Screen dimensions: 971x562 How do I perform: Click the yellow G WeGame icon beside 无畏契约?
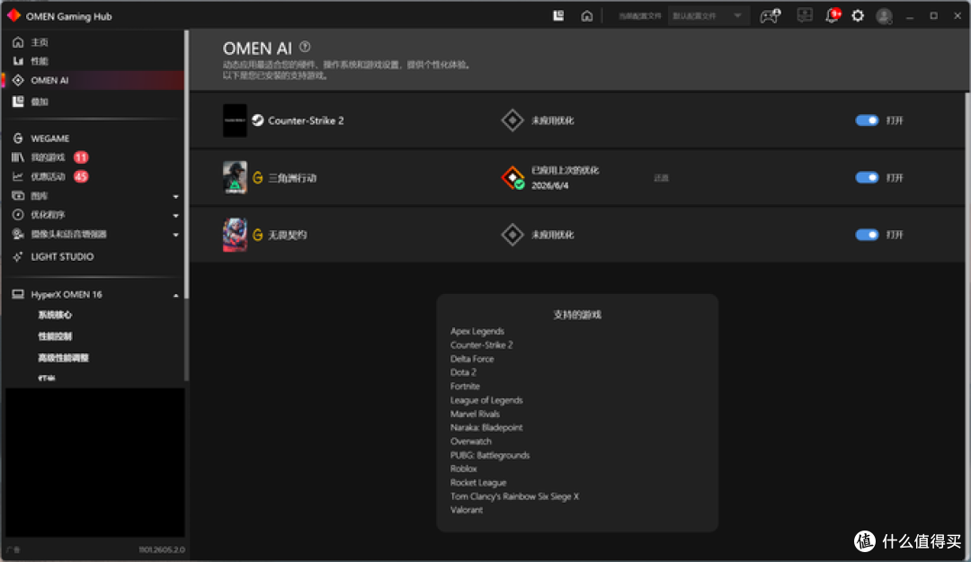tap(258, 235)
